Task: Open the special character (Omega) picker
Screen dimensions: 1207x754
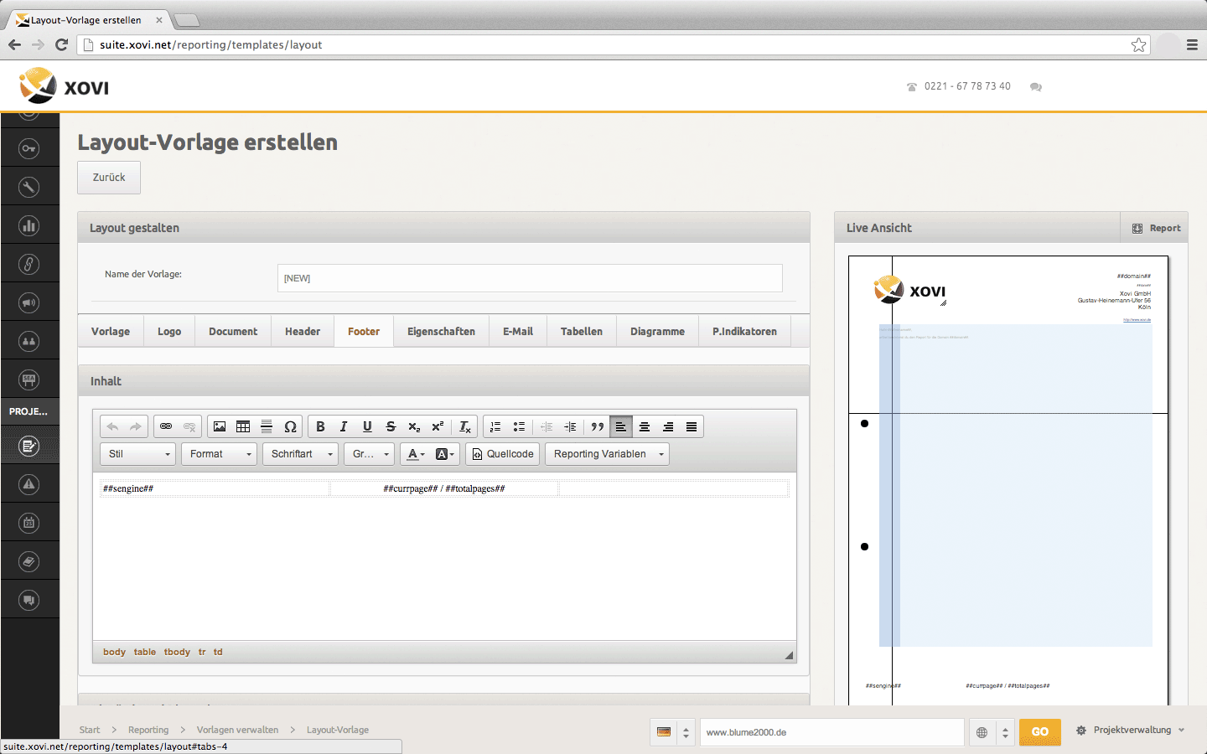Action: coord(290,426)
